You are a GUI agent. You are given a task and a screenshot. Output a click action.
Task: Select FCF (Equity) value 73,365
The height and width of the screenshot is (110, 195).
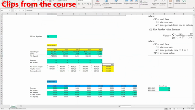[x=62, y=56]
